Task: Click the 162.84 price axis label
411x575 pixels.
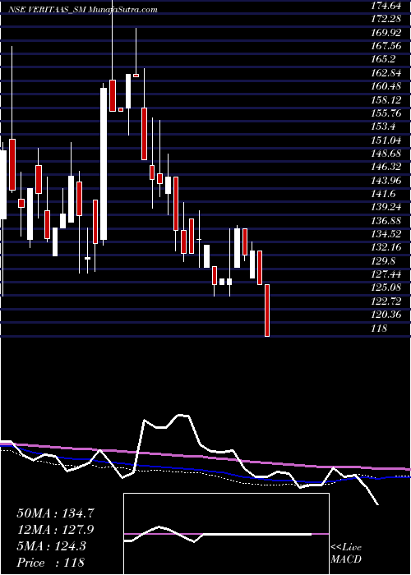Action: [x=385, y=73]
